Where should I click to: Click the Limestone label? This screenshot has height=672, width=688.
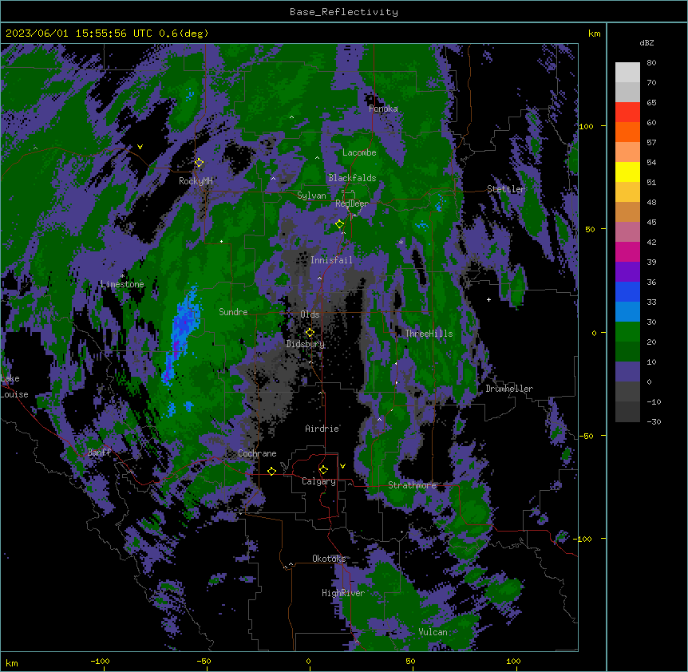point(122,284)
